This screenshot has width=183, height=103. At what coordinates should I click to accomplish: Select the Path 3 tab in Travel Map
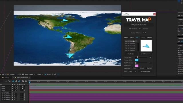click(138, 37)
